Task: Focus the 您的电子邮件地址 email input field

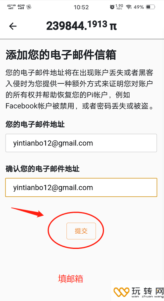Action: tap(81, 143)
